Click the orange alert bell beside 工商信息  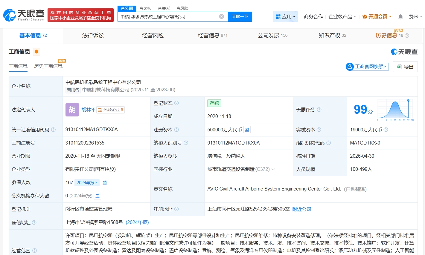point(36,52)
